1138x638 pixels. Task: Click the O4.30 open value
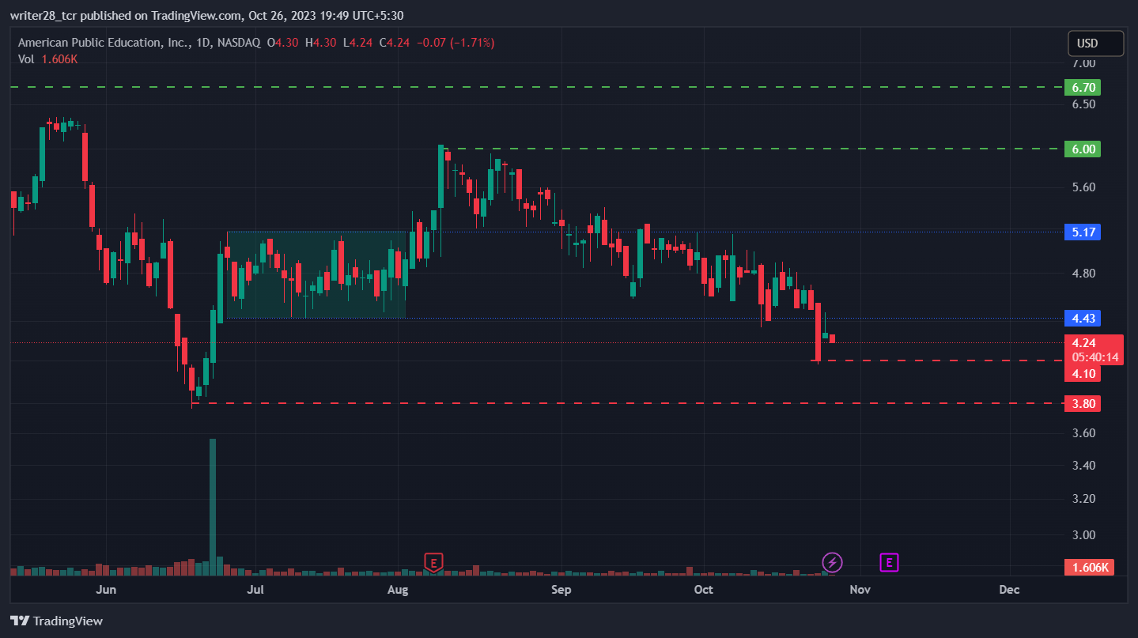[x=282, y=43]
